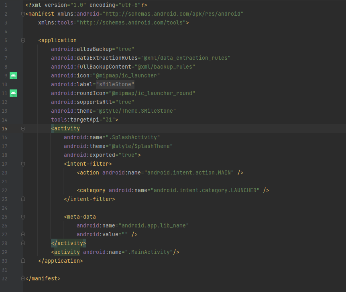
Task: Click the opening <application tag
Action: click(x=57, y=41)
